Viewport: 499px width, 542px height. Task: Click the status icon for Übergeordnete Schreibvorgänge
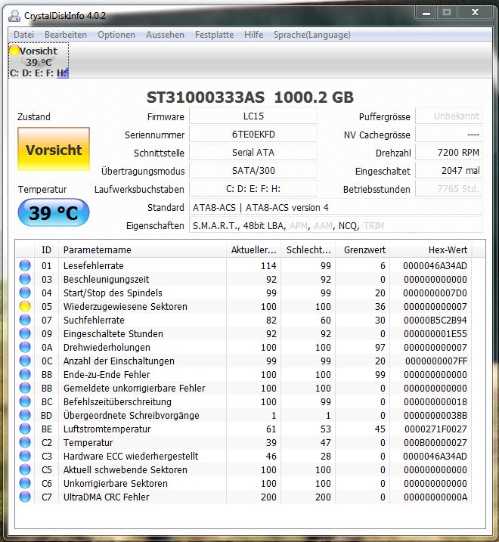[x=25, y=415]
